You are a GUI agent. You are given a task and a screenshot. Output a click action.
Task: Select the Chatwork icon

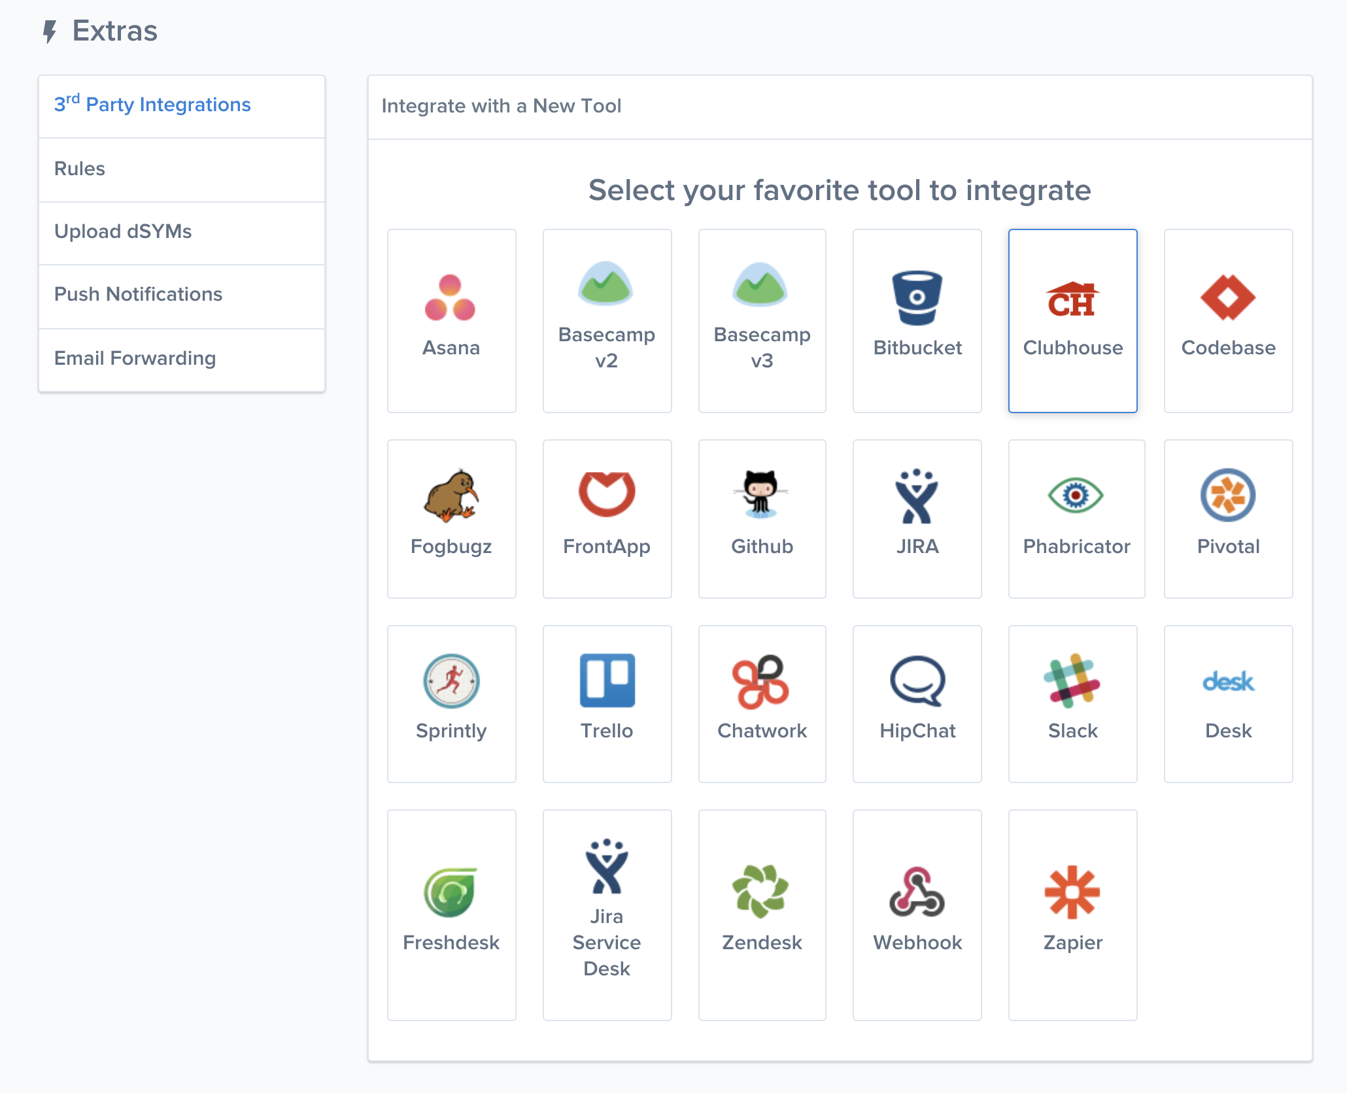761,681
